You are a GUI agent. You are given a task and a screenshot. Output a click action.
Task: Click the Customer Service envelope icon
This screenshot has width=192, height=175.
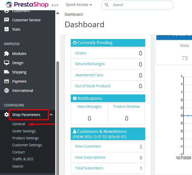tap(7, 20)
